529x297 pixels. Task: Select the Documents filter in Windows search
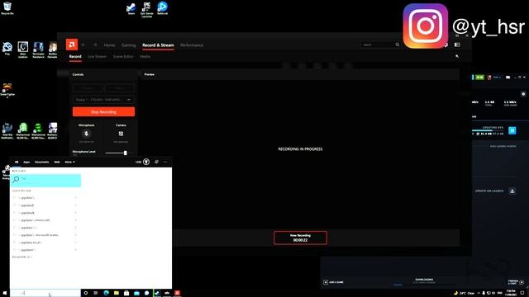42,162
